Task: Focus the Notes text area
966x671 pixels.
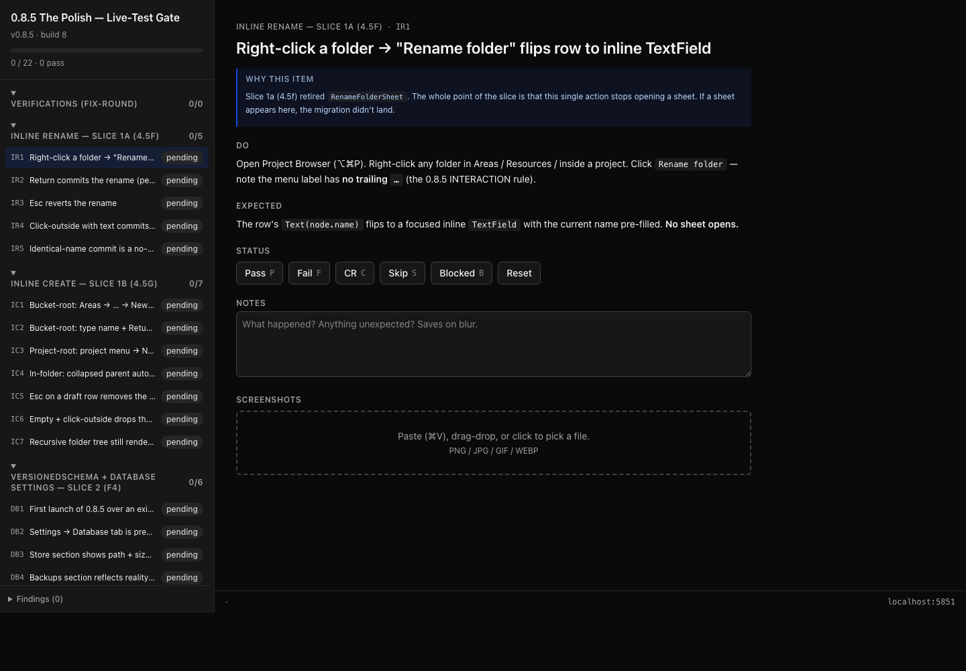Action: coord(494,344)
